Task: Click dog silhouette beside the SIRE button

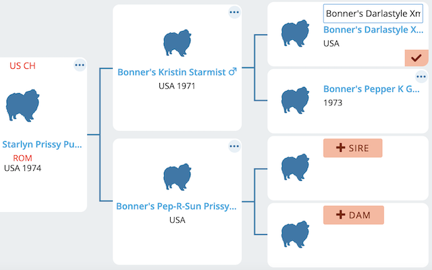Action: point(295,167)
